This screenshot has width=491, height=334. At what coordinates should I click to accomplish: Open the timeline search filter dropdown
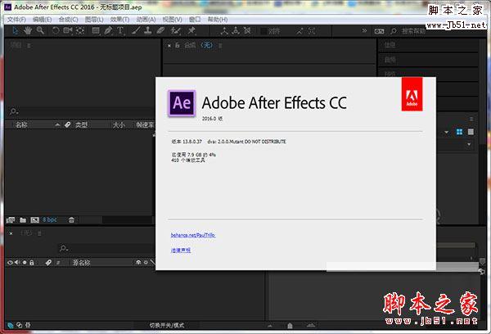[64, 249]
